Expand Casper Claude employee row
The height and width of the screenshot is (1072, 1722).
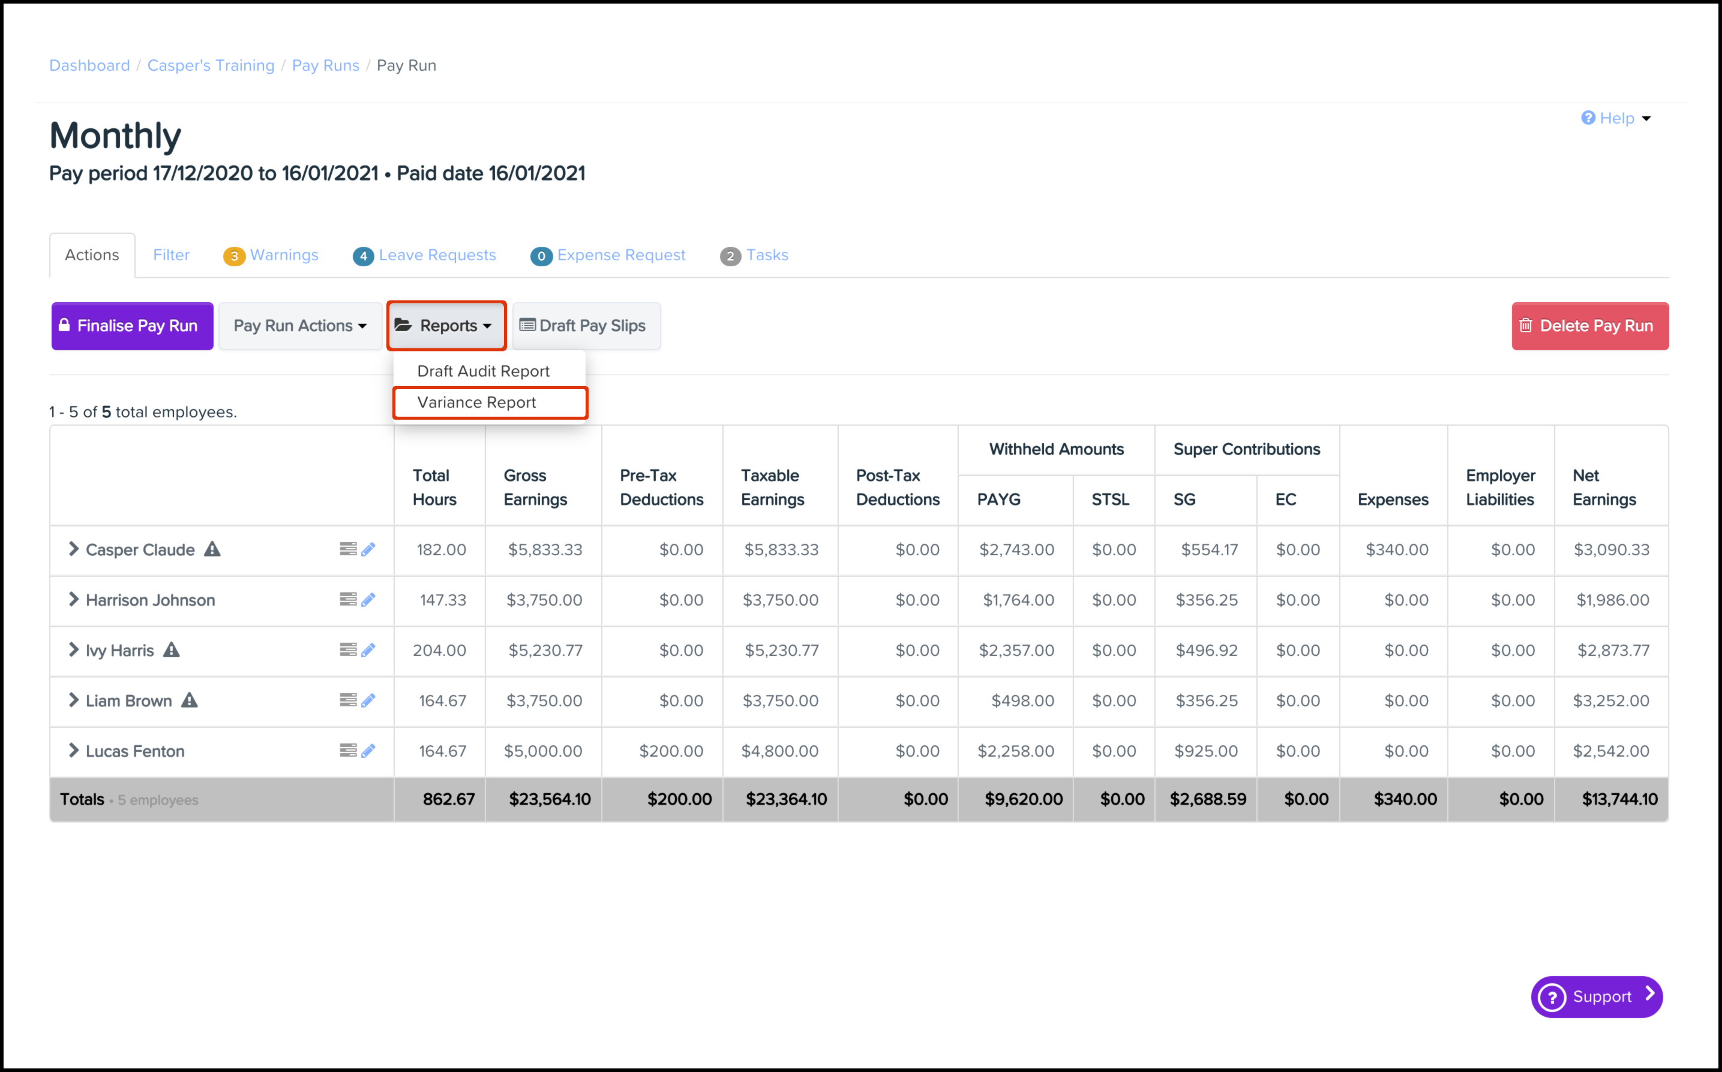point(73,549)
